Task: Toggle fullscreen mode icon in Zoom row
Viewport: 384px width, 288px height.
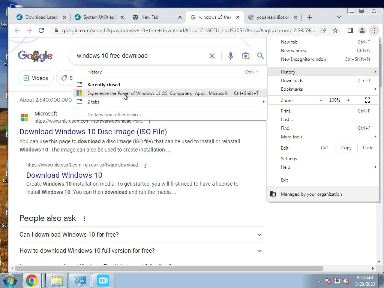Action: point(367,100)
